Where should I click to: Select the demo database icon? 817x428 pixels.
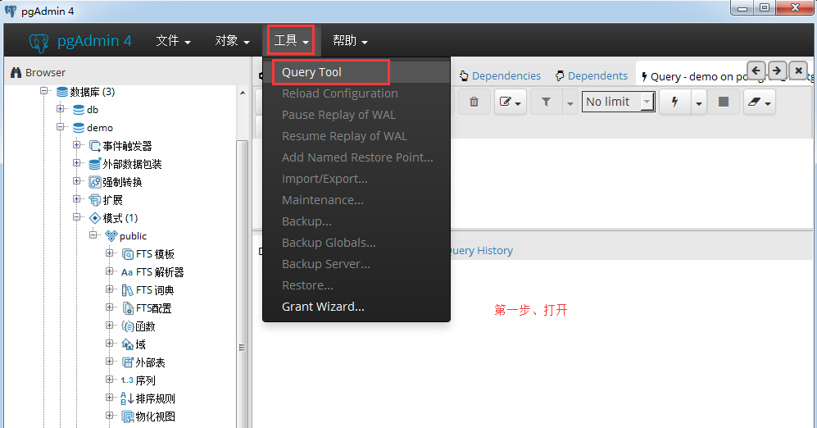click(x=79, y=128)
